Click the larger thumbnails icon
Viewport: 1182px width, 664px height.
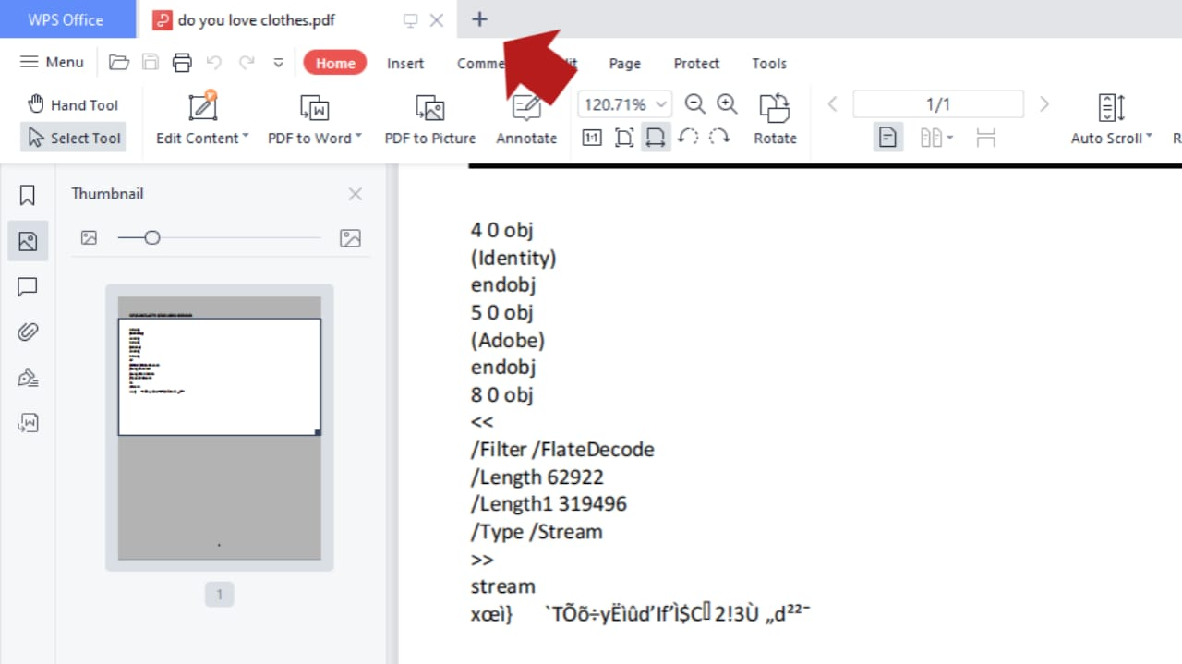(350, 237)
